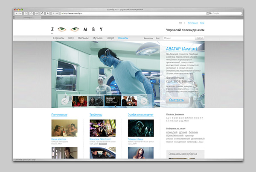
Task: Select the second carousel thumbnail, dark figures
Action: (x=96, y=101)
